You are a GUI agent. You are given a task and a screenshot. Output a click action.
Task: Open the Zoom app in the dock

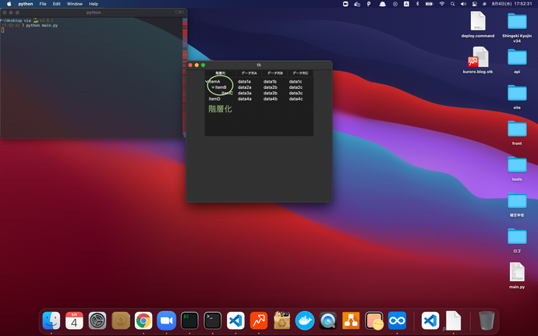click(x=166, y=320)
